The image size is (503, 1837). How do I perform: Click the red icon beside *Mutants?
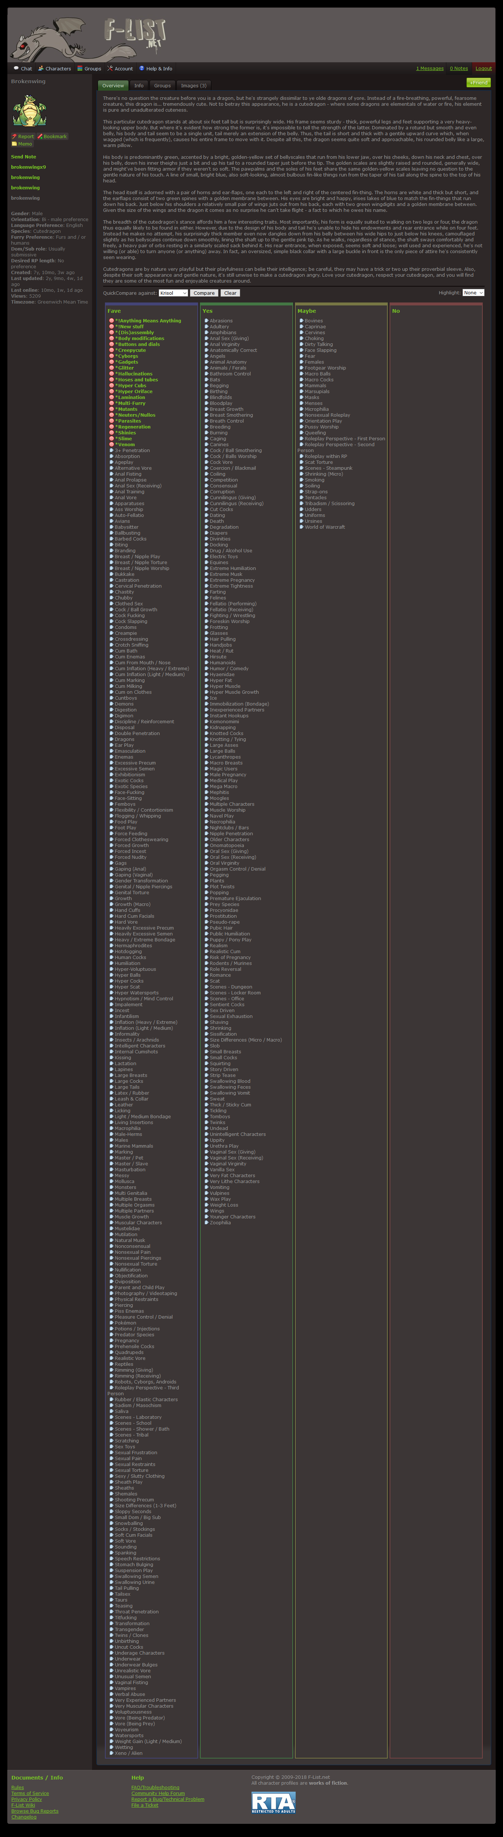pos(112,409)
